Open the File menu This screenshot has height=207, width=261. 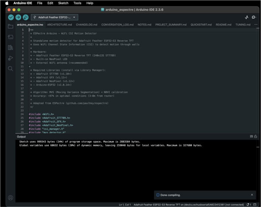[x=40, y=3]
